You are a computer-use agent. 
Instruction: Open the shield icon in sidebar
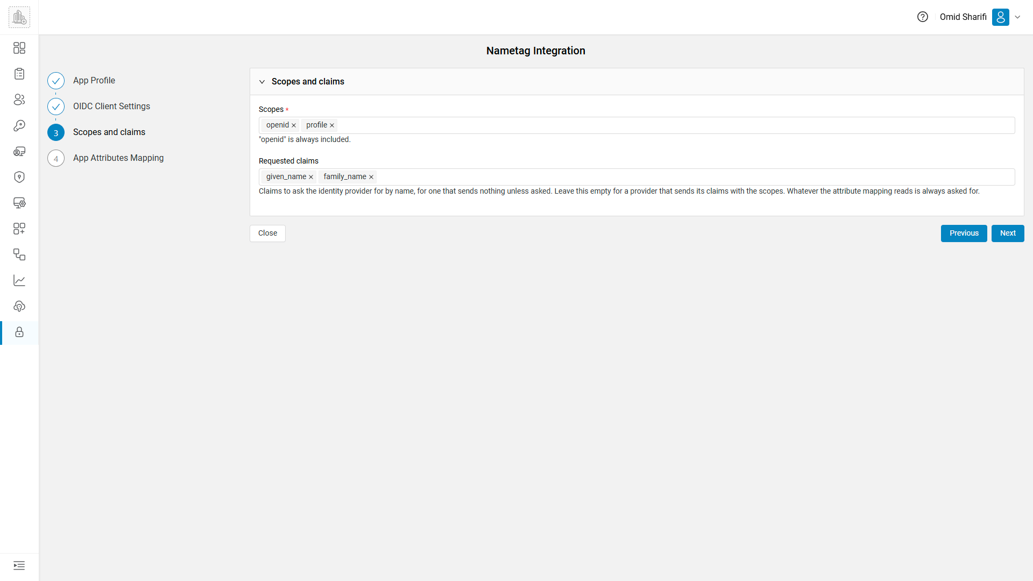pos(19,177)
